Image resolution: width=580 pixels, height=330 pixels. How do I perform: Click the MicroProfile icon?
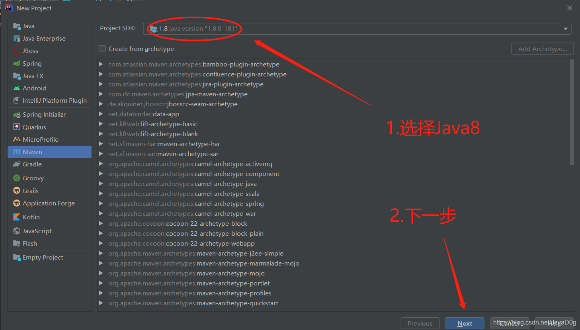(17, 139)
